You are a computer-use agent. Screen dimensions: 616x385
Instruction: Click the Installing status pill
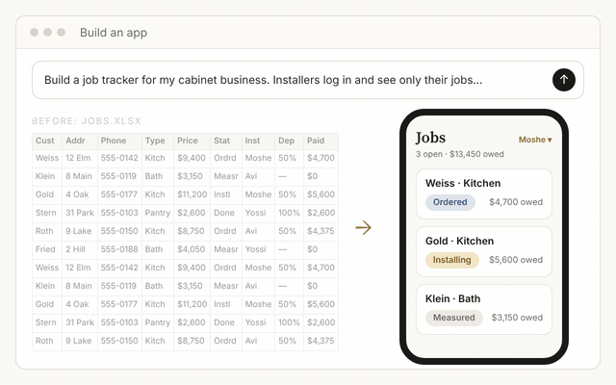[452, 260]
